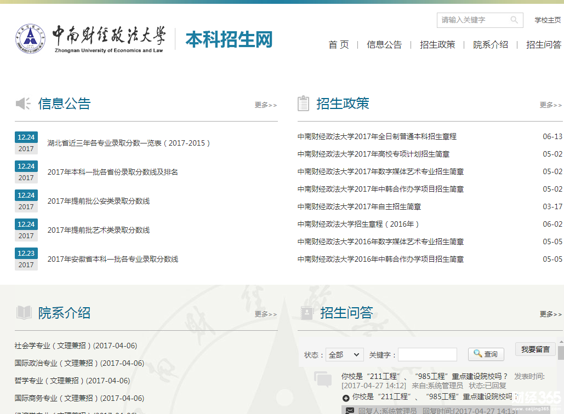The height and width of the screenshot is (414, 564).
Task: Click the clipboard icon beside 招生政策
Action: tap(303, 104)
